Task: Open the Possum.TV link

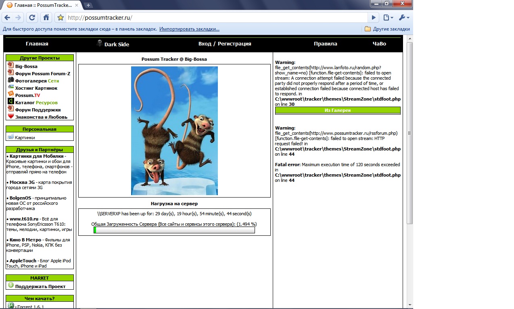Action: pos(28,95)
